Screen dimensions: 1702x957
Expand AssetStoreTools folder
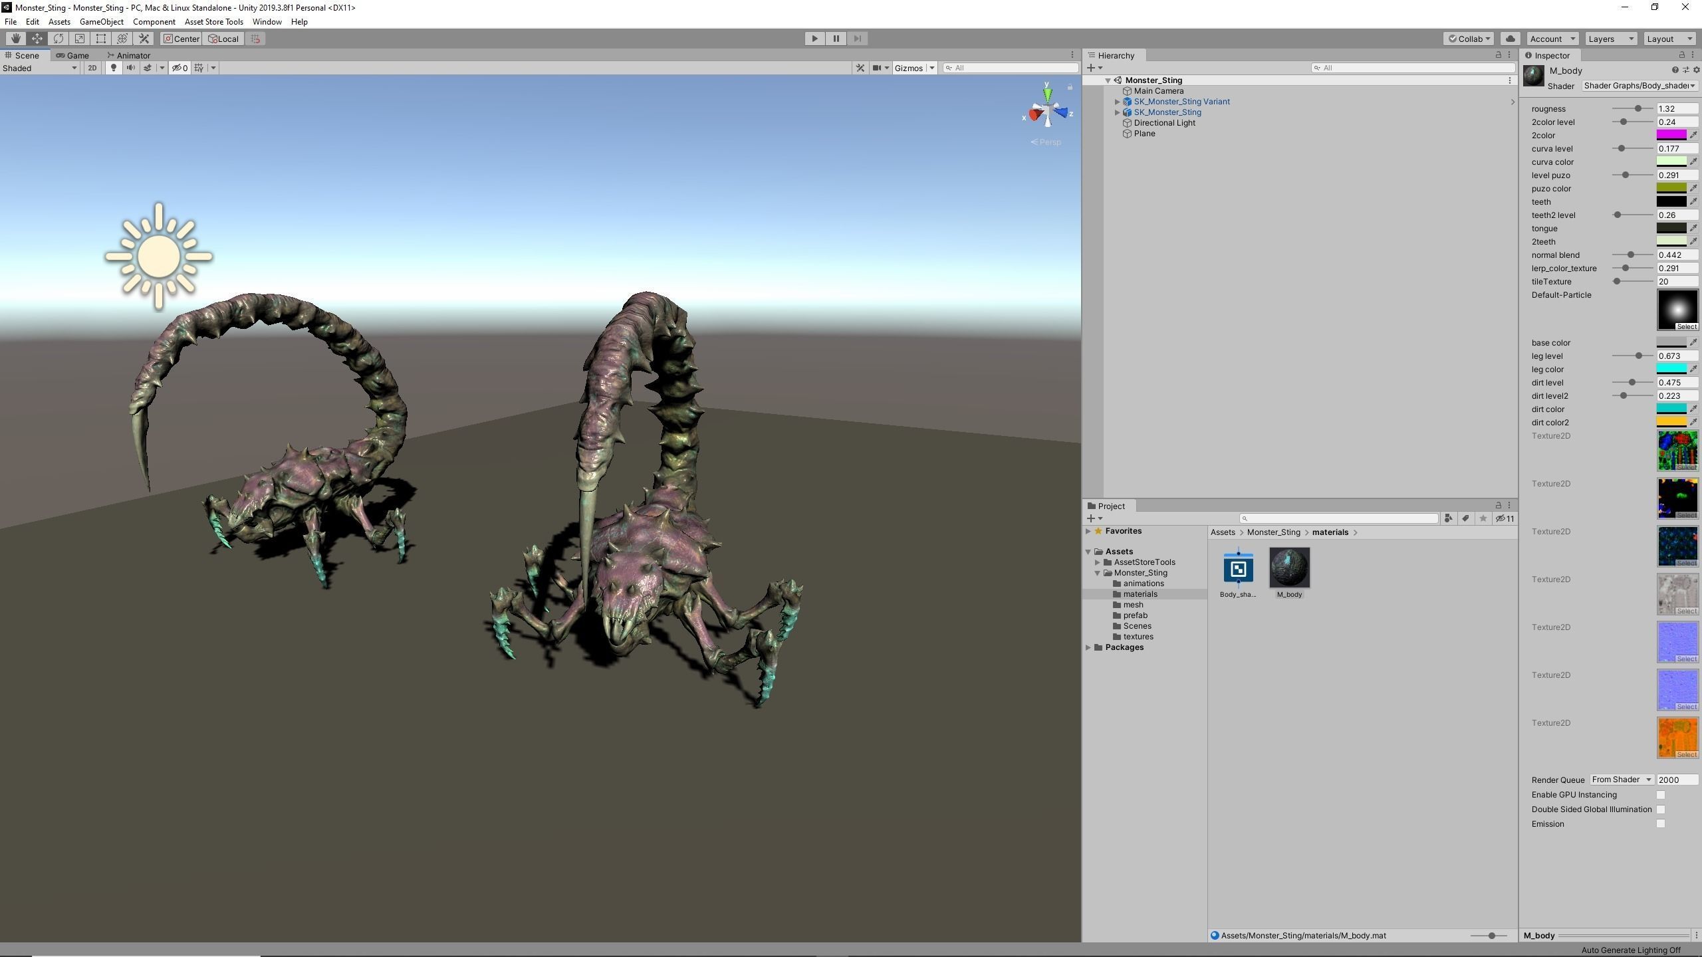(x=1098, y=562)
